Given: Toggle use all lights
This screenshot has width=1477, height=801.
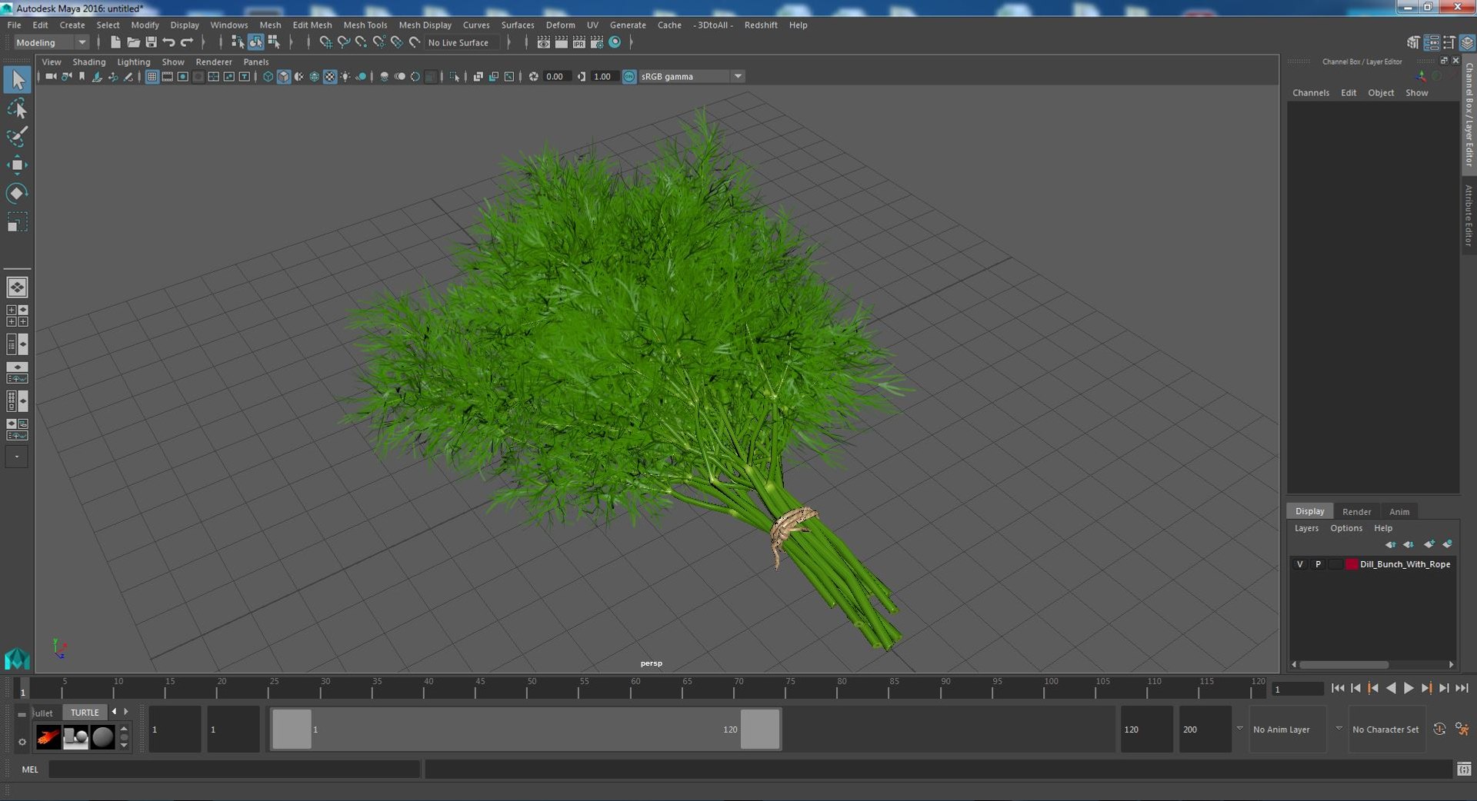Looking at the screenshot, I should tap(345, 76).
